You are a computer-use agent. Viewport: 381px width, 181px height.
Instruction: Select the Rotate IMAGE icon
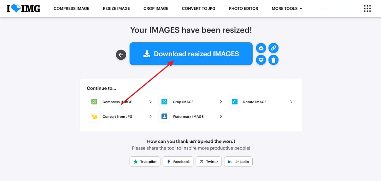click(x=235, y=102)
